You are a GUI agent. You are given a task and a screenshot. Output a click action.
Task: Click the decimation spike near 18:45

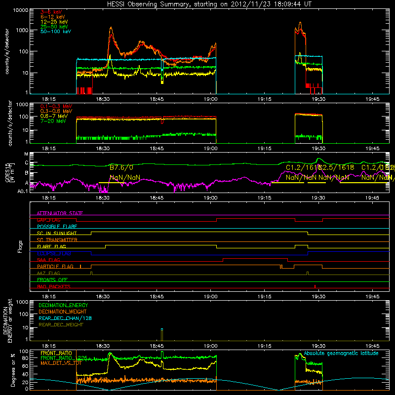click(x=162, y=335)
